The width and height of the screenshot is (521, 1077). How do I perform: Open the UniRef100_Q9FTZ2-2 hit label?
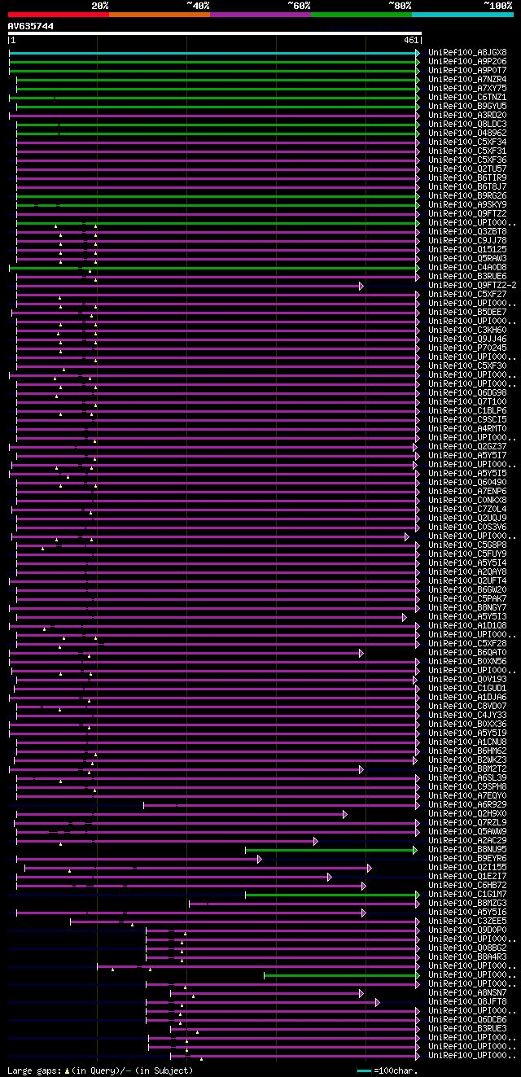(x=473, y=285)
